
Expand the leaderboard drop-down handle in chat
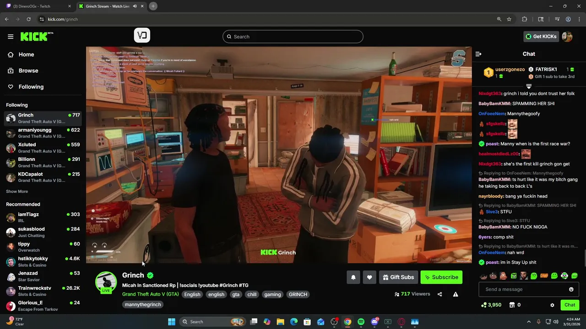tap(529, 86)
